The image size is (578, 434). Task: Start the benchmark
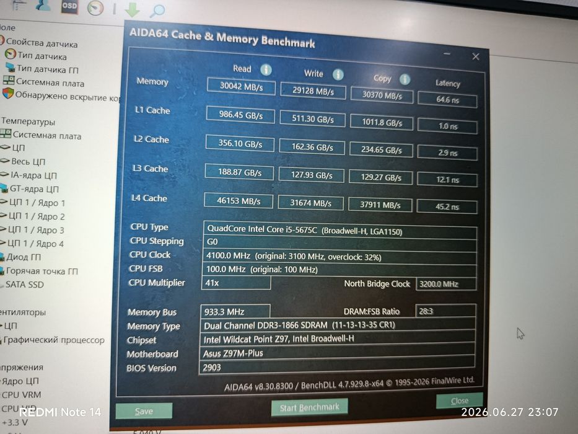point(309,407)
